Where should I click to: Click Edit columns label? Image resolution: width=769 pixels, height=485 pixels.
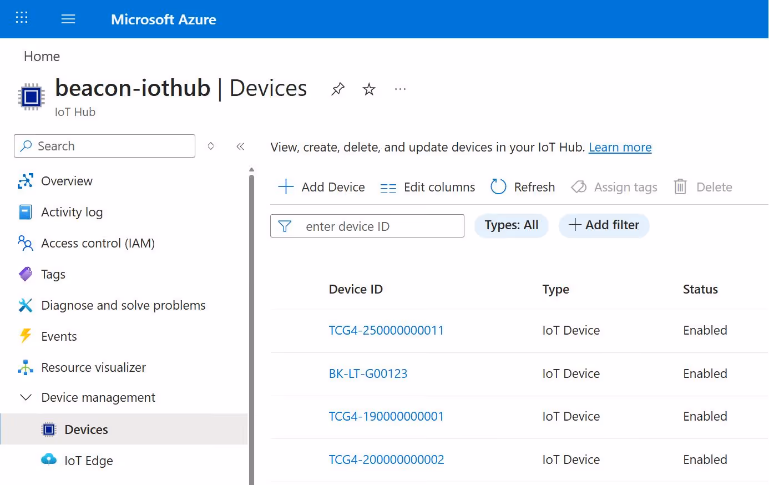tap(439, 188)
